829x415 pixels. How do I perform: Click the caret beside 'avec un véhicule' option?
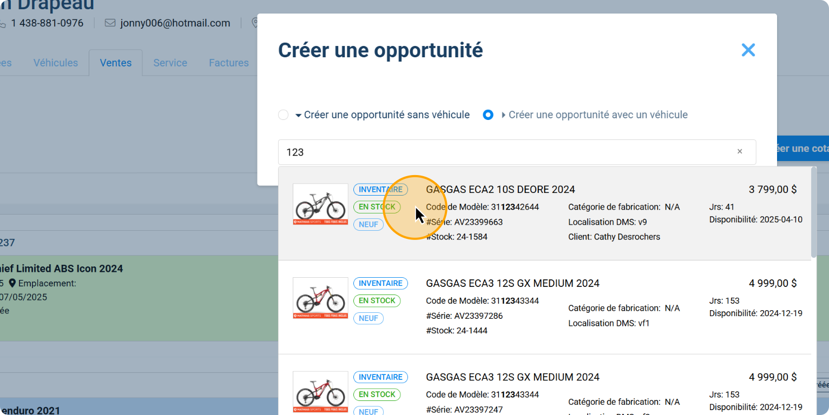coord(504,115)
